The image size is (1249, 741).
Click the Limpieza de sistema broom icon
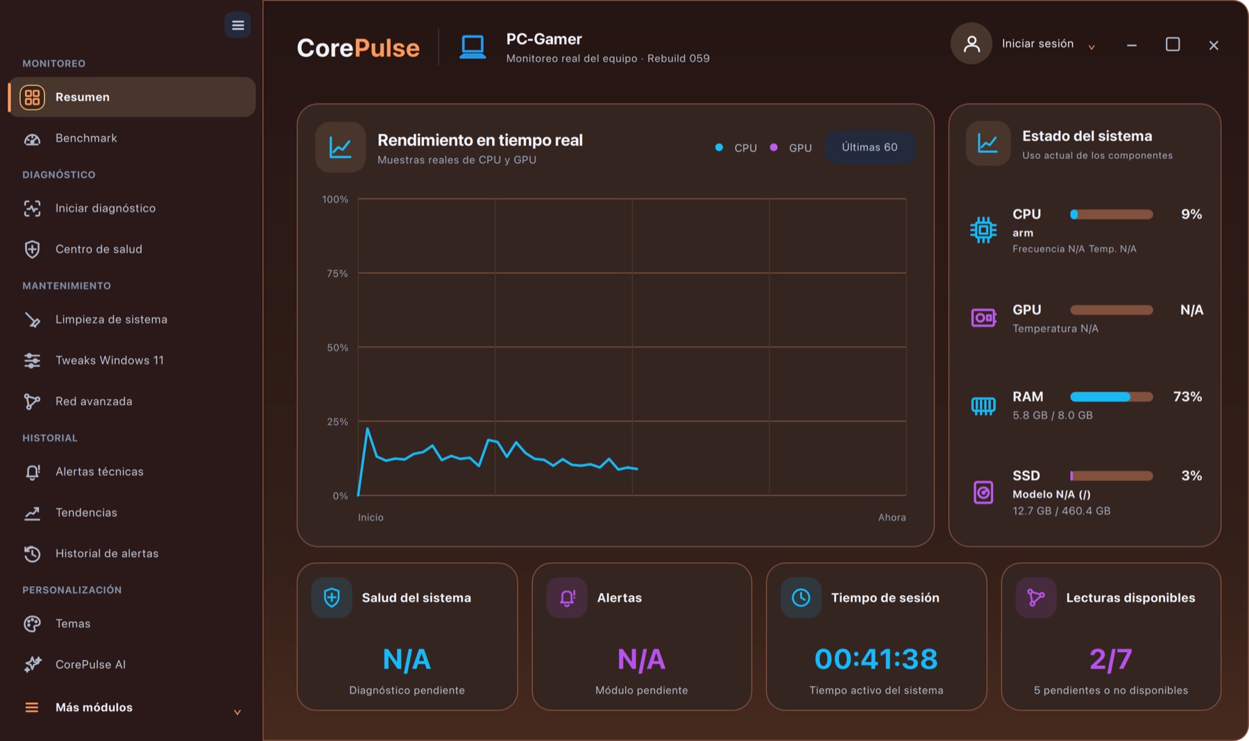click(32, 320)
